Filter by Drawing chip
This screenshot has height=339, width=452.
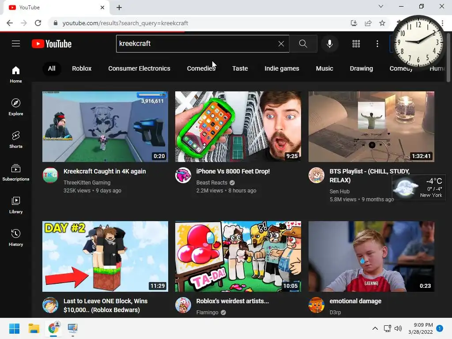pyautogui.click(x=361, y=68)
